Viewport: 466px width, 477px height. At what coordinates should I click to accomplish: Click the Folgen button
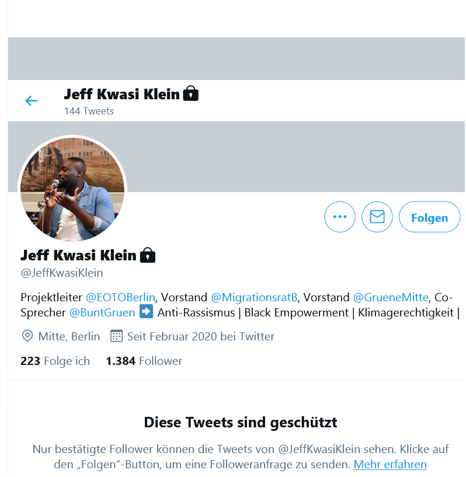tap(429, 217)
